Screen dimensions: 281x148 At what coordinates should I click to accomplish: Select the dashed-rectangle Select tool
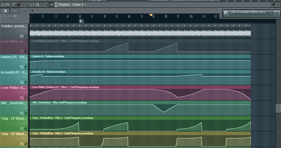42,5
